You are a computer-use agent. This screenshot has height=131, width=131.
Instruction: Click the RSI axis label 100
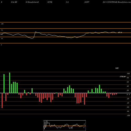pyautogui.click(x=2, y=24)
